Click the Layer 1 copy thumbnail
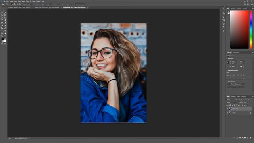The image size is (254, 143). point(230,109)
